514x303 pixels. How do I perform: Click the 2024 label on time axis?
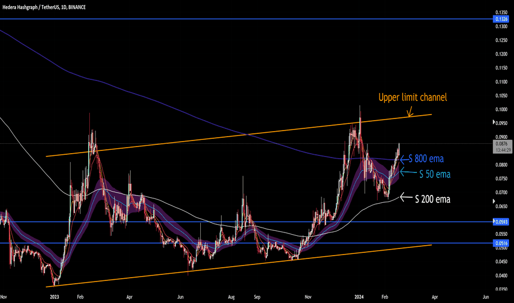359,297
